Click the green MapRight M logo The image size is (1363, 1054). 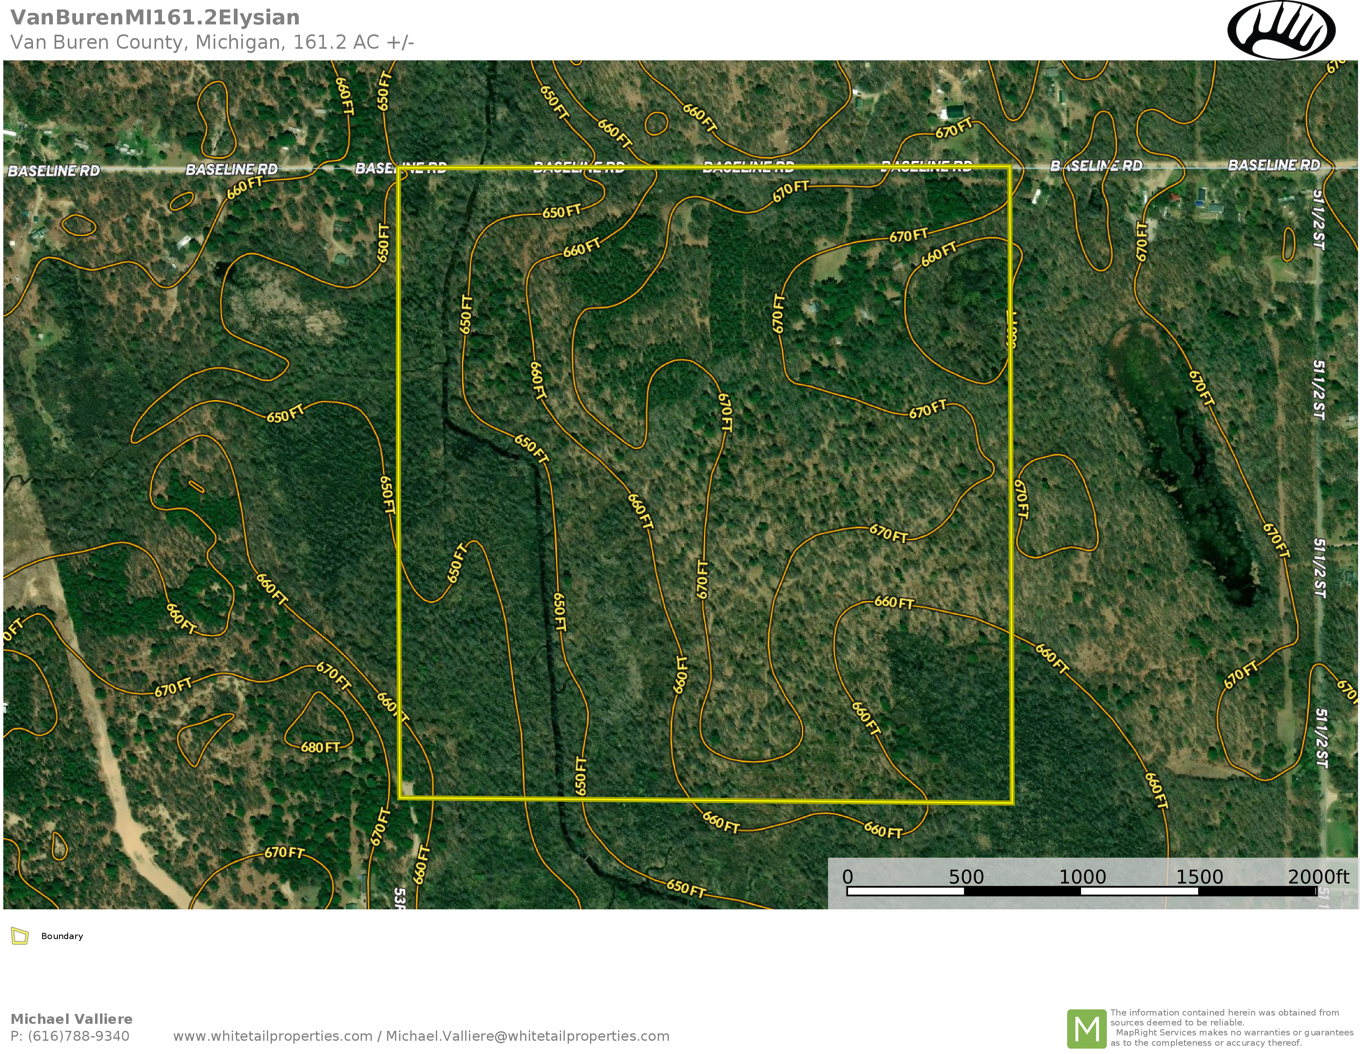tap(1087, 1028)
